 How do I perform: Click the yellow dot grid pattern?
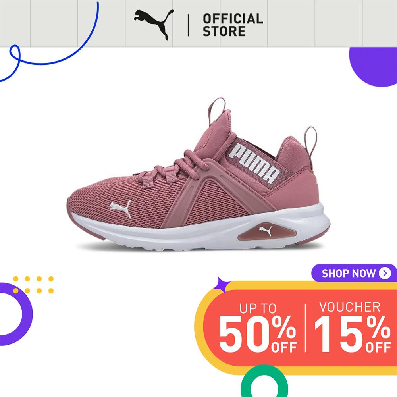(33, 285)
